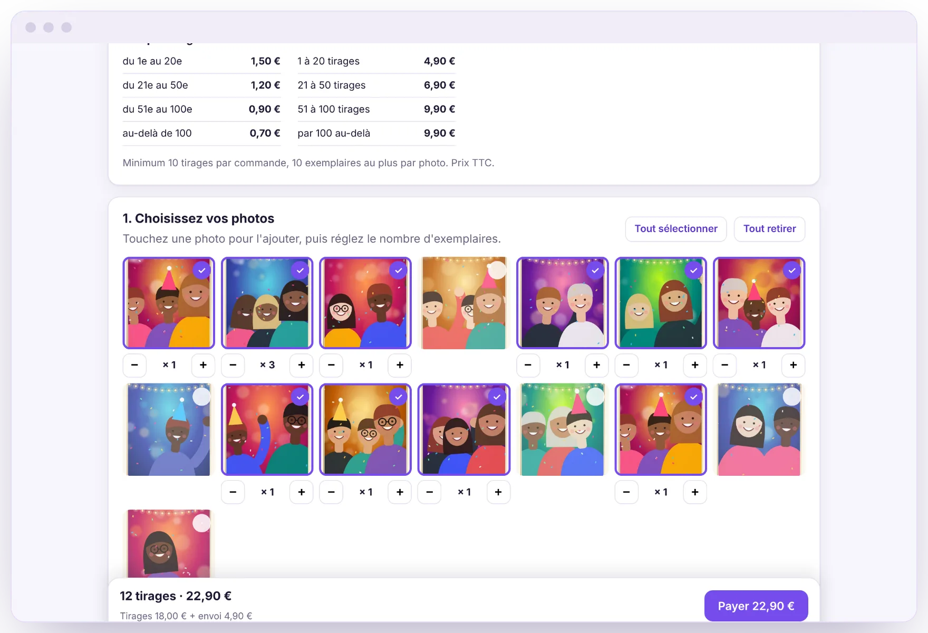Increase copies of the green photo in first row

[x=695, y=365]
